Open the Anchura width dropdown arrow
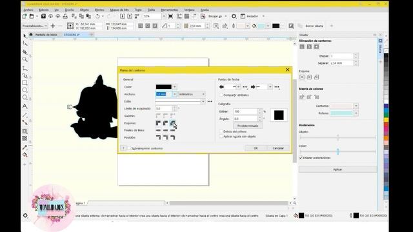Image resolution: width=413 pixels, height=232 pixels. click(x=175, y=94)
